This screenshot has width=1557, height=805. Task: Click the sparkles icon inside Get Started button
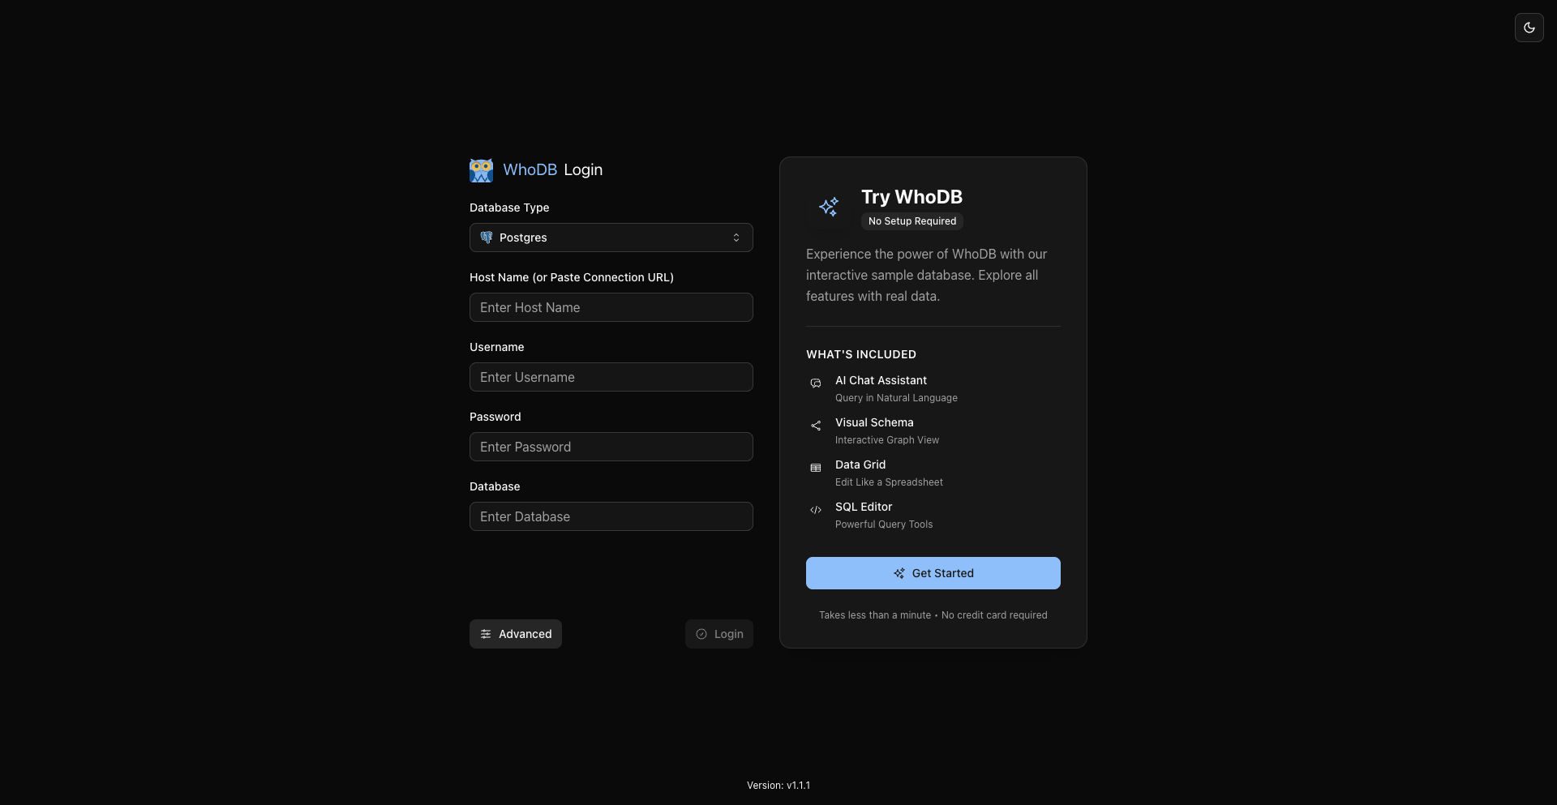pos(899,573)
